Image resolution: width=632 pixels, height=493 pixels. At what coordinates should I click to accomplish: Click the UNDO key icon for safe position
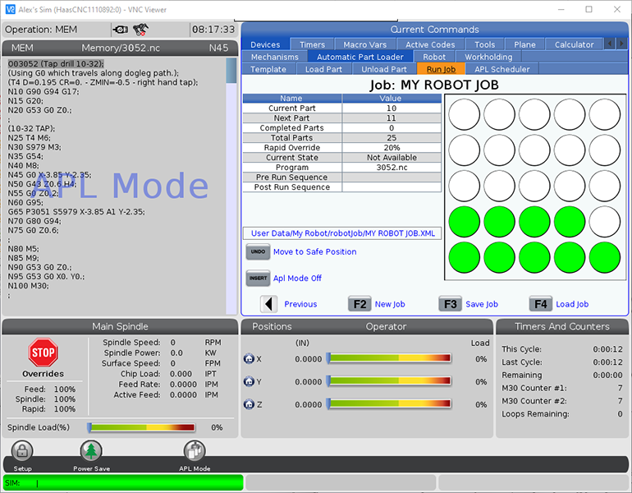click(258, 251)
